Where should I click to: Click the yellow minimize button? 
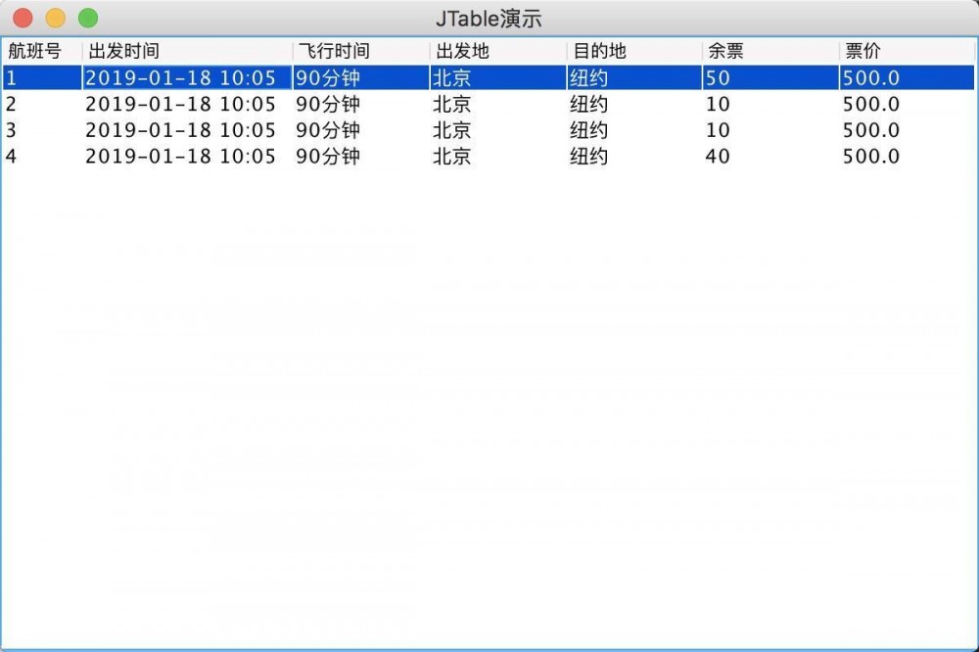pos(55,17)
